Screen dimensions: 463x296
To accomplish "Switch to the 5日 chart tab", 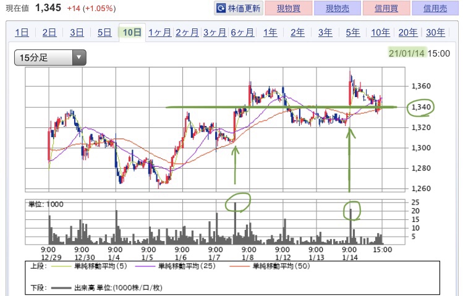I will click(x=104, y=32).
